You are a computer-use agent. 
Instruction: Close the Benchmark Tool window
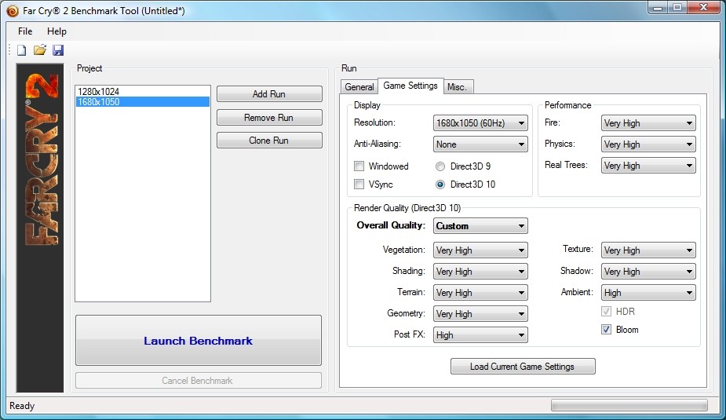[x=703, y=8]
